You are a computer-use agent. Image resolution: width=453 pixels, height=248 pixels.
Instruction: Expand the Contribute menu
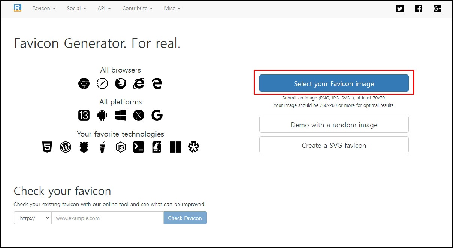click(138, 8)
